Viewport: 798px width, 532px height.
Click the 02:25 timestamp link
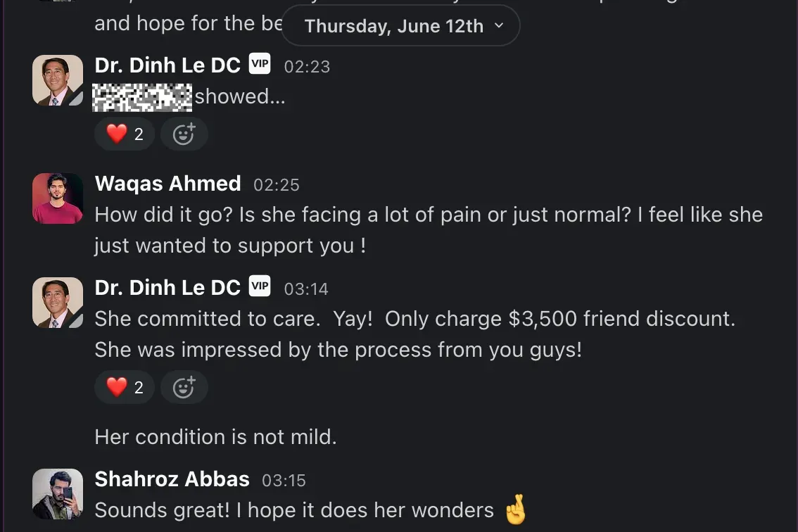coord(277,185)
